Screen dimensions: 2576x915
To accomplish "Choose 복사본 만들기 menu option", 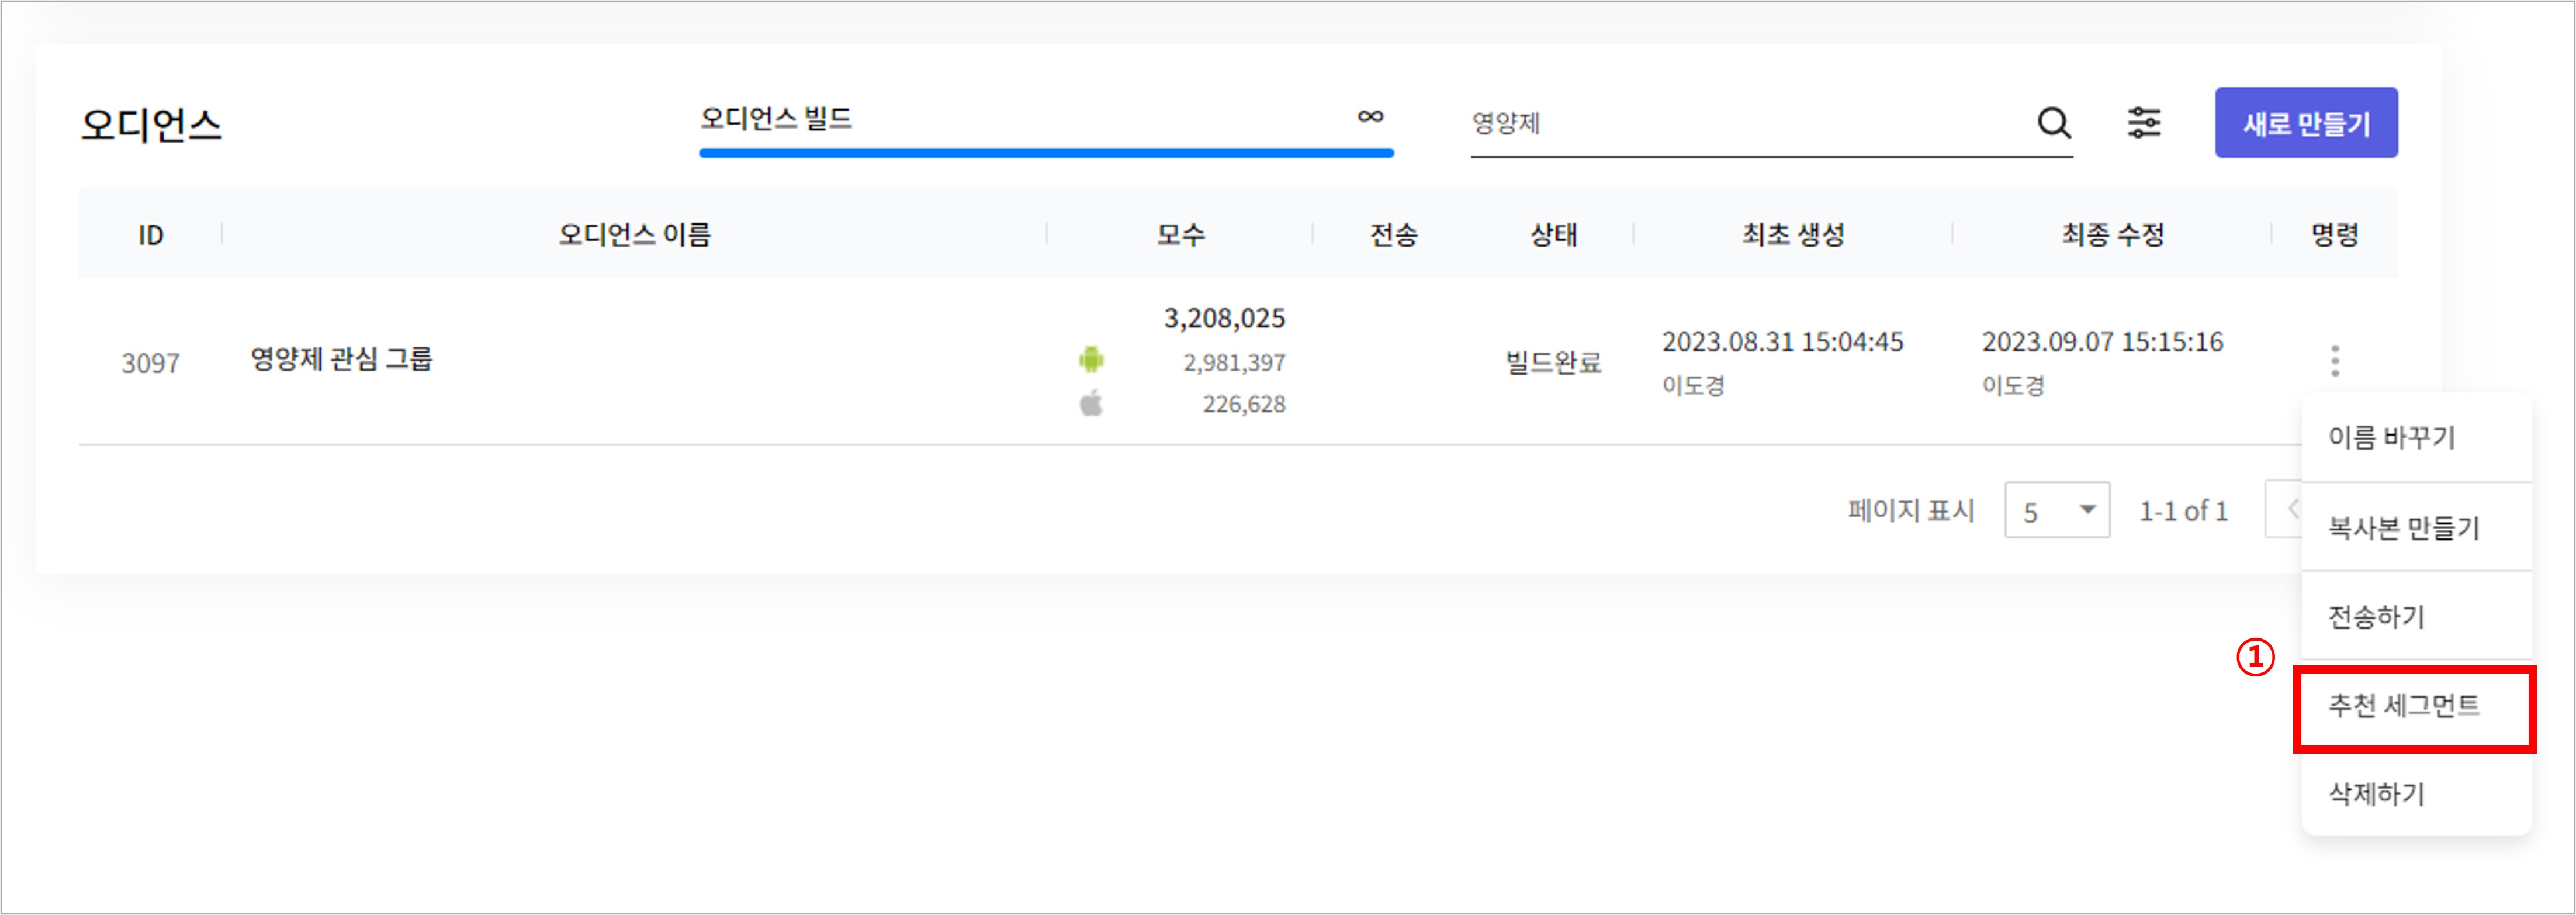I will pos(2403,527).
